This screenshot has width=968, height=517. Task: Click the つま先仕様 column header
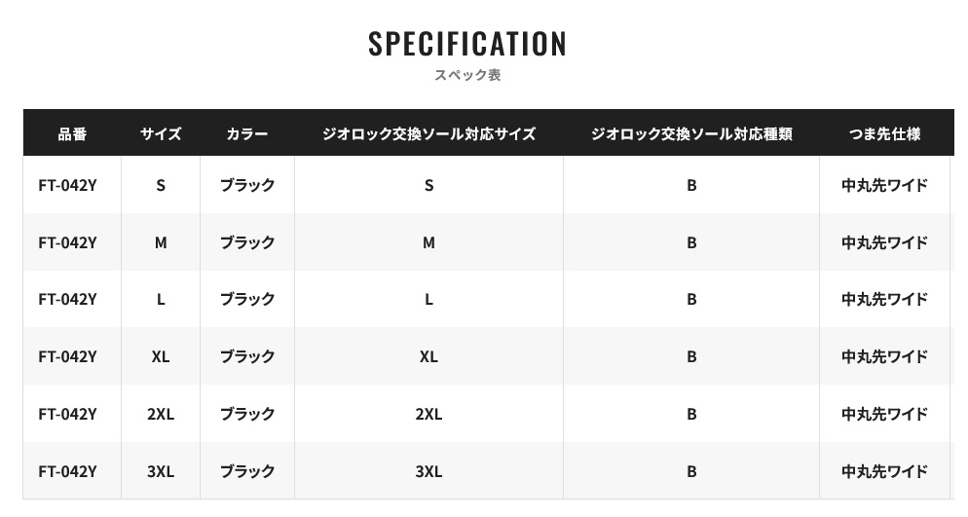coord(884,134)
